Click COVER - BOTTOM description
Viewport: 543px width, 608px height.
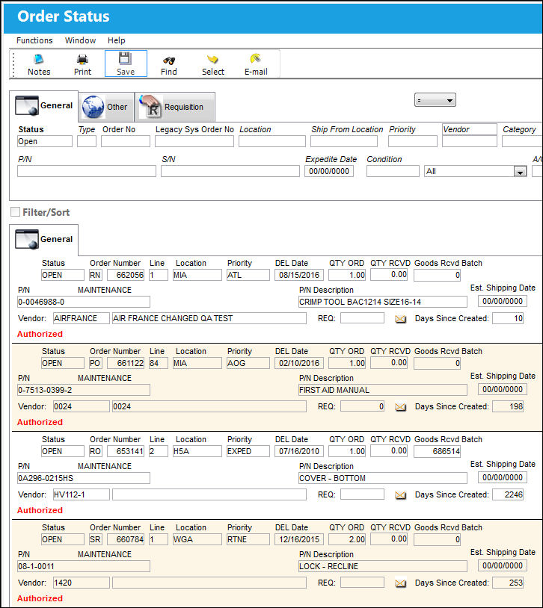[x=383, y=478]
